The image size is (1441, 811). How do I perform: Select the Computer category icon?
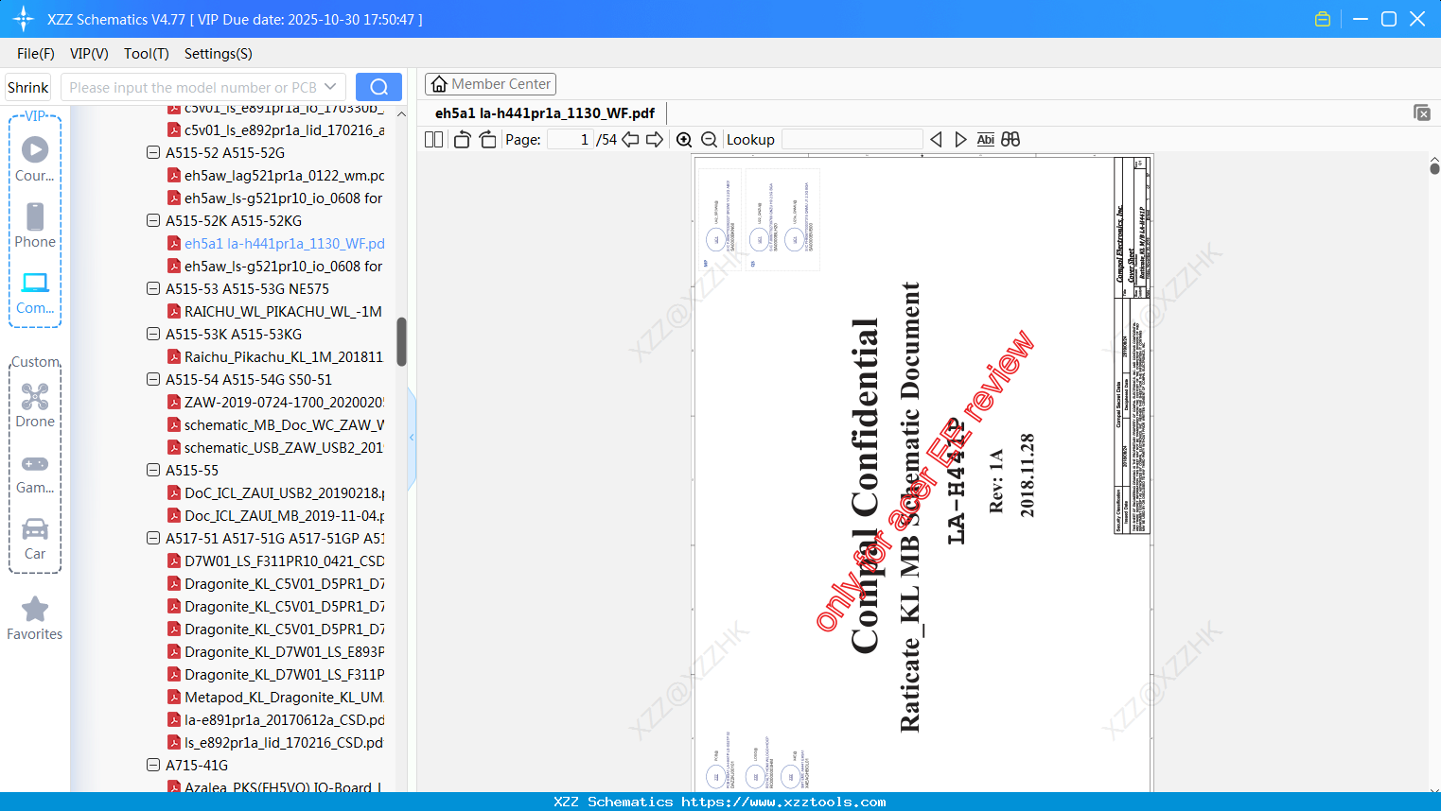35,292
